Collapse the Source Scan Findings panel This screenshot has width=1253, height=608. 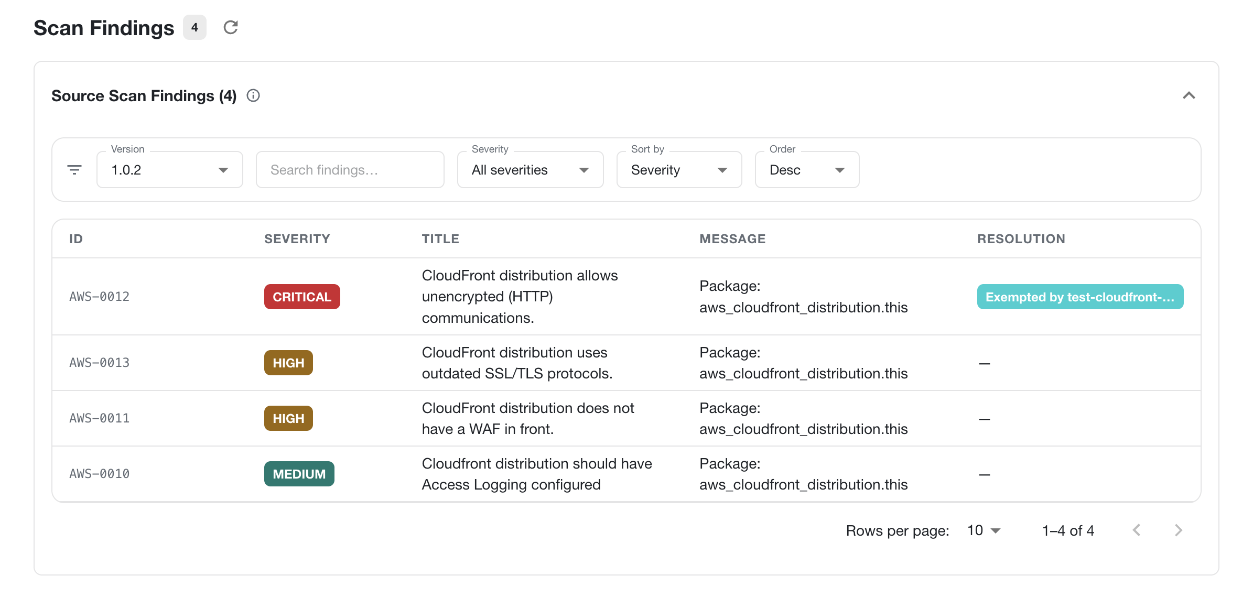(1189, 95)
